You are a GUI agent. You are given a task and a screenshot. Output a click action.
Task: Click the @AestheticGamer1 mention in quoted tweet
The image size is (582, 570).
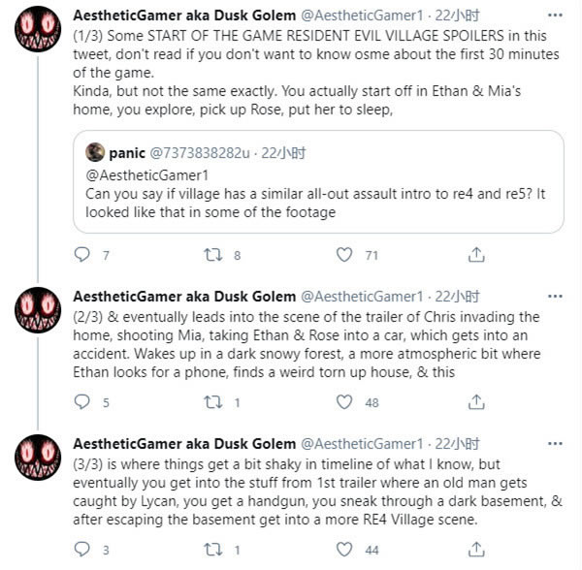tap(142, 175)
